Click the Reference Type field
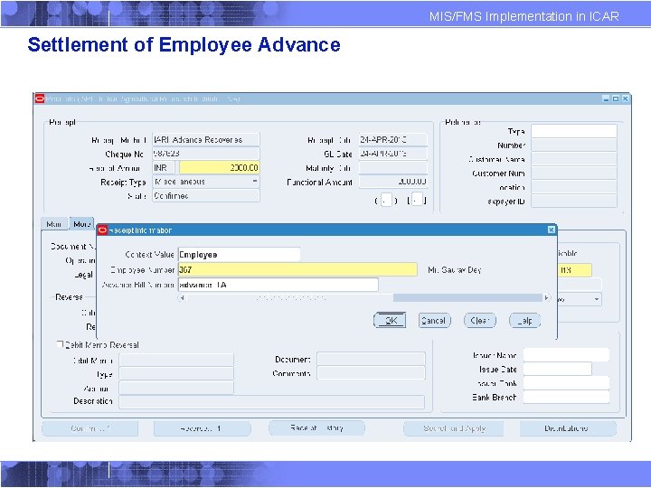Viewport: 651px width, 488px height. 574,131
